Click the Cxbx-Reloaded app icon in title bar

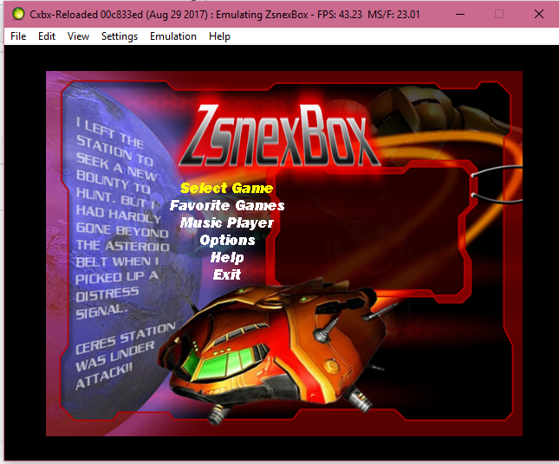18,14
